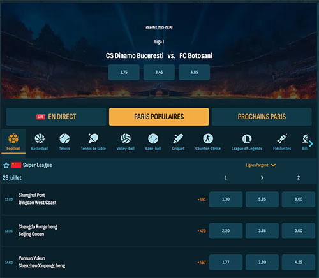Open the Tennis de table category

tap(93, 142)
